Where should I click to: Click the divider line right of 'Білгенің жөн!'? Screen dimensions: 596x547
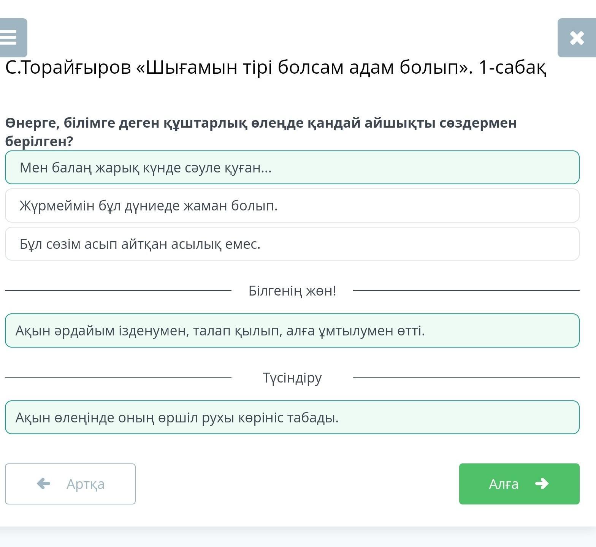point(466,291)
